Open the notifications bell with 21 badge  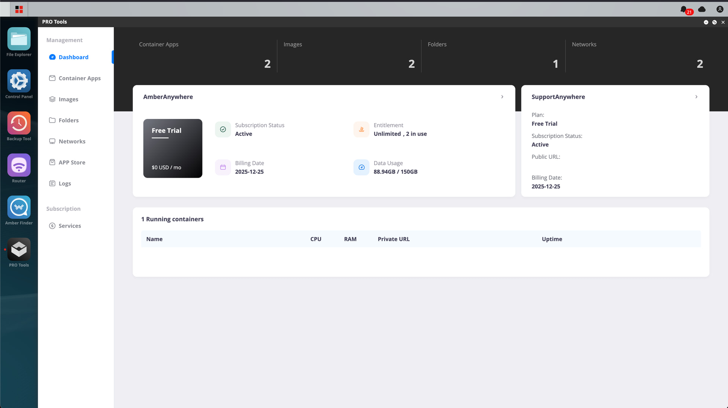pos(686,10)
